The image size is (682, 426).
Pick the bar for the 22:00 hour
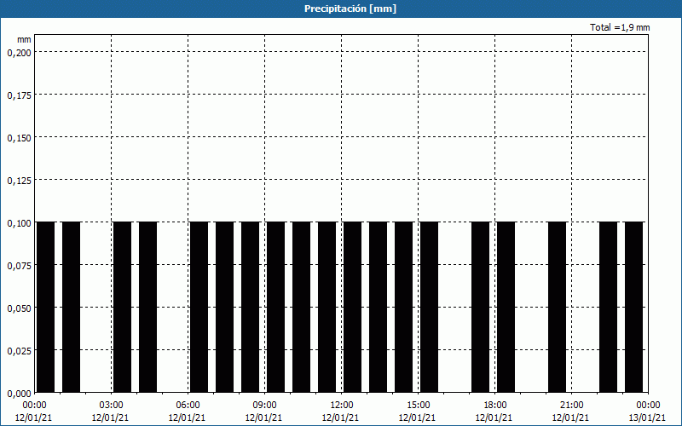[x=609, y=307]
